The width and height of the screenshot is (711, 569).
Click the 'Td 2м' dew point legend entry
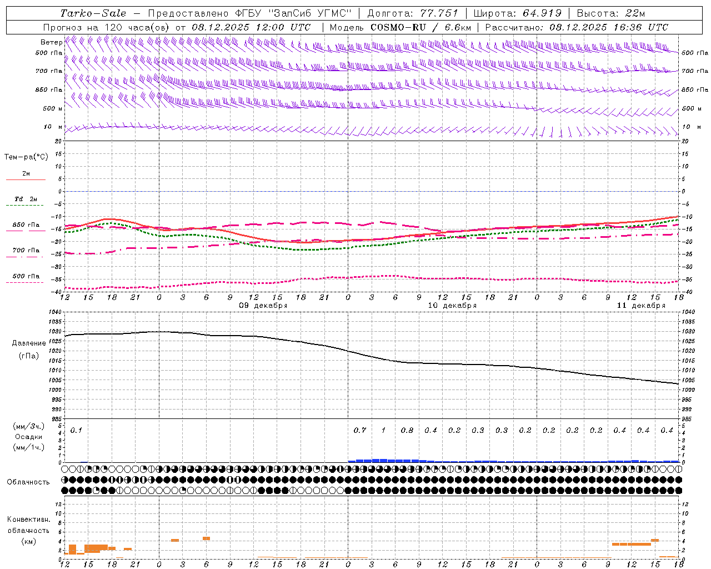click(26, 199)
